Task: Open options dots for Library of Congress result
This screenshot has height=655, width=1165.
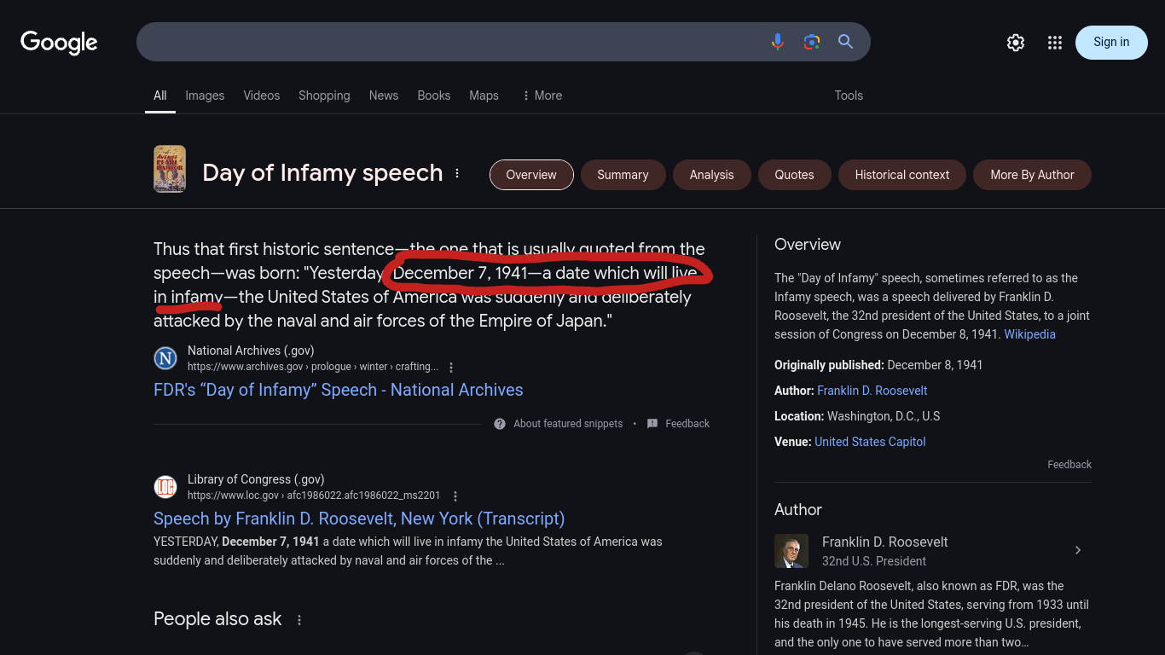Action: [x=455, y=496]
